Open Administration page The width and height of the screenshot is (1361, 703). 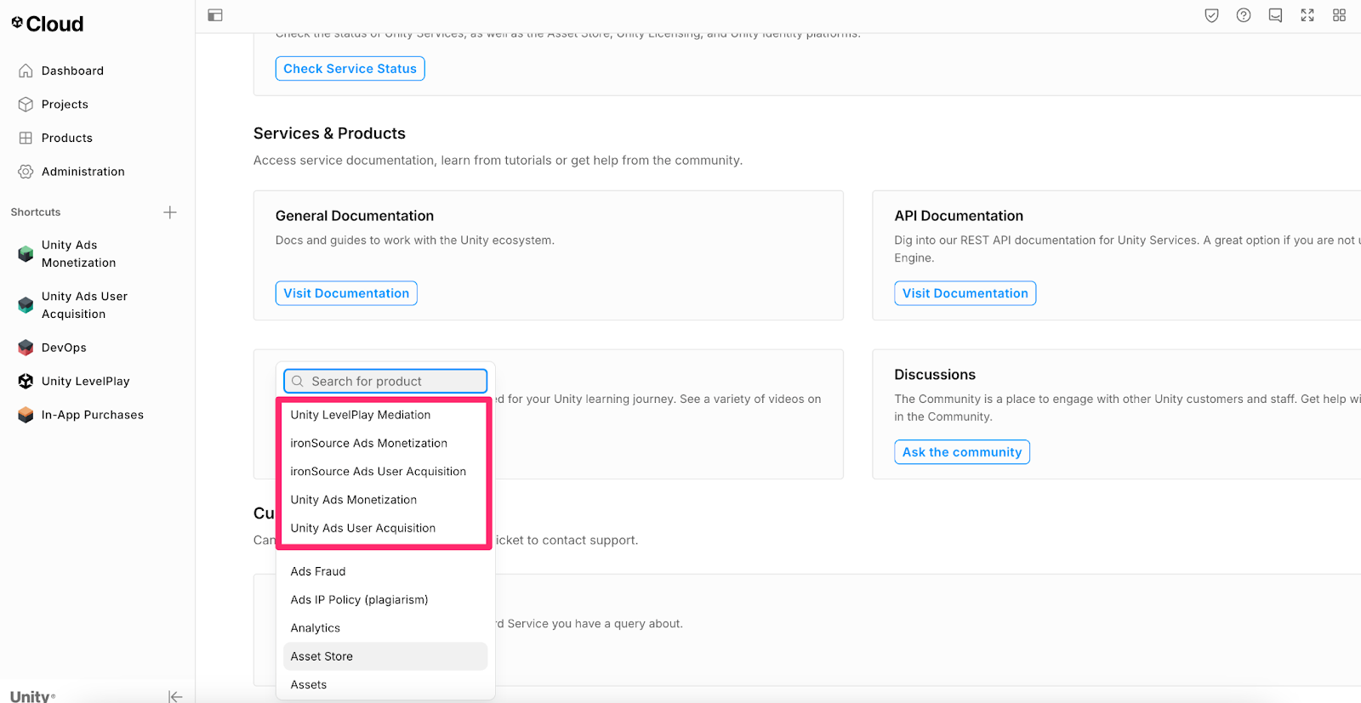click(83, 172)
